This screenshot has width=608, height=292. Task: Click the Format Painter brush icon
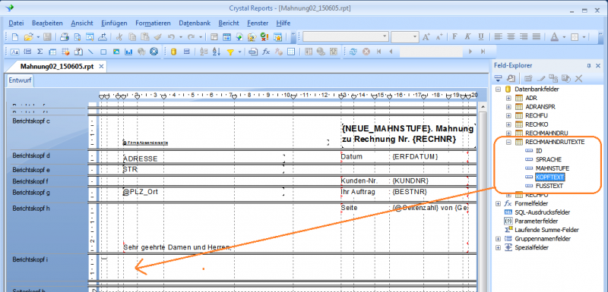[157, 37]
